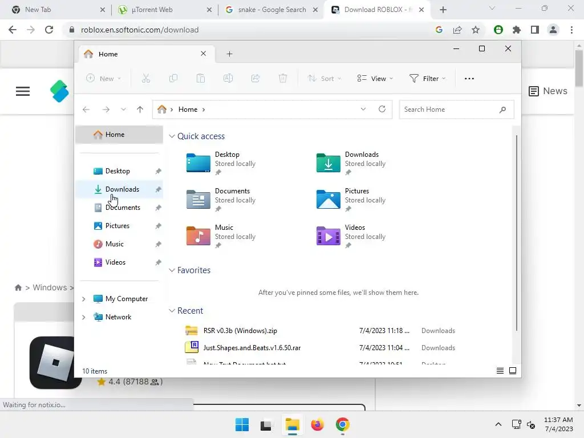The width and height of the screenshot is (584, 438).
Task: Open the Documents folder icon in Quick access
Action: point(198,199)
